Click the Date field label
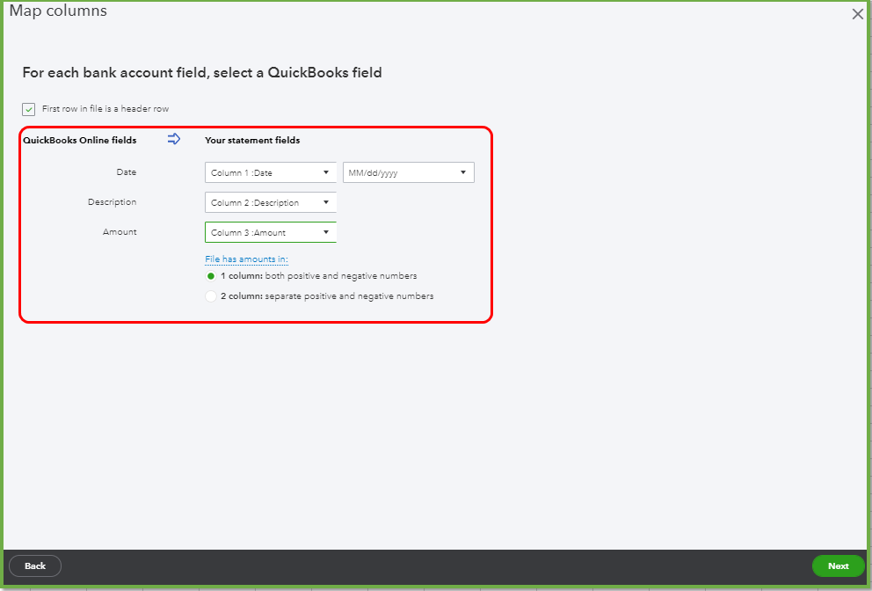Screen dimensions: 872x591 (x=126, y=171)
